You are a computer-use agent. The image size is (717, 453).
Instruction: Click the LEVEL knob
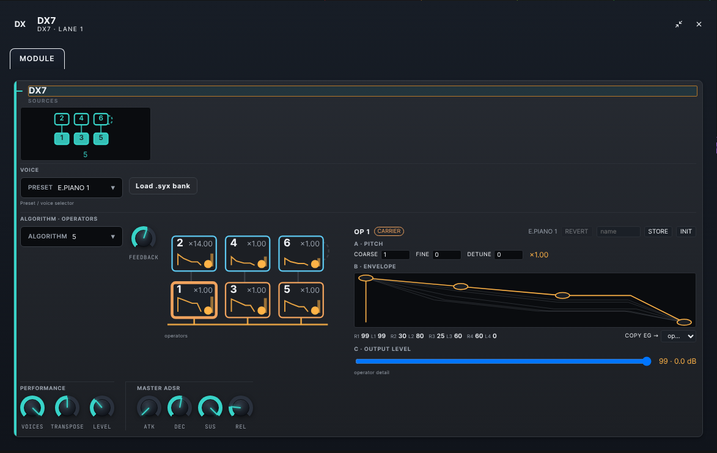coord(102,408)
